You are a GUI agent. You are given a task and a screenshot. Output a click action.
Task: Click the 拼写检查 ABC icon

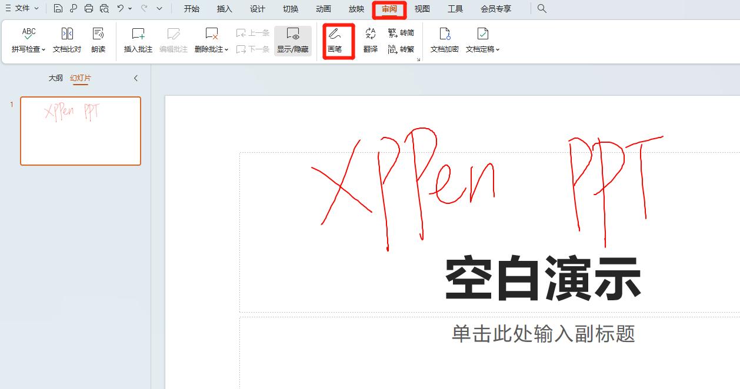(28, 33)
